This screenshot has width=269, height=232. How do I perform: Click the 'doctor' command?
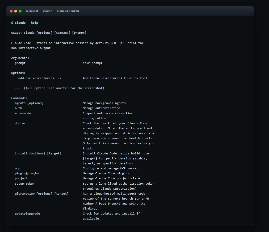20,123
